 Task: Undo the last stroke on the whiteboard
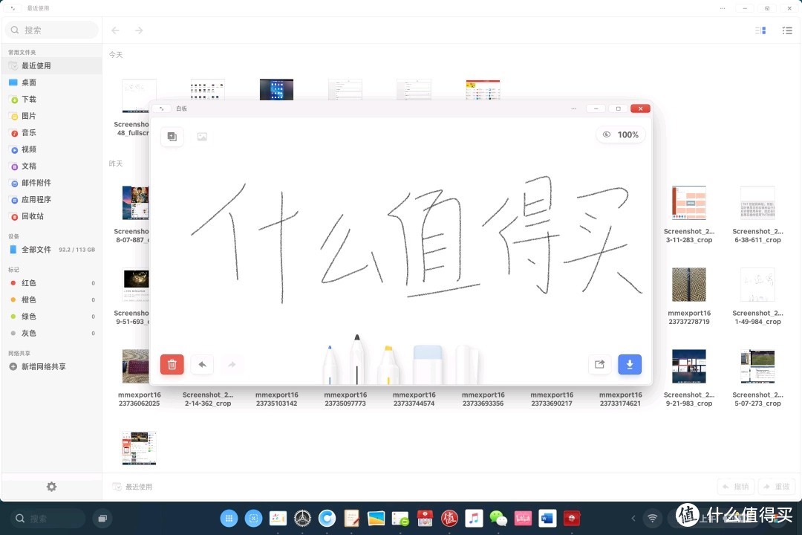202,365
